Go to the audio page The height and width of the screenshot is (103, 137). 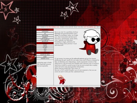(x=45, y=56)
